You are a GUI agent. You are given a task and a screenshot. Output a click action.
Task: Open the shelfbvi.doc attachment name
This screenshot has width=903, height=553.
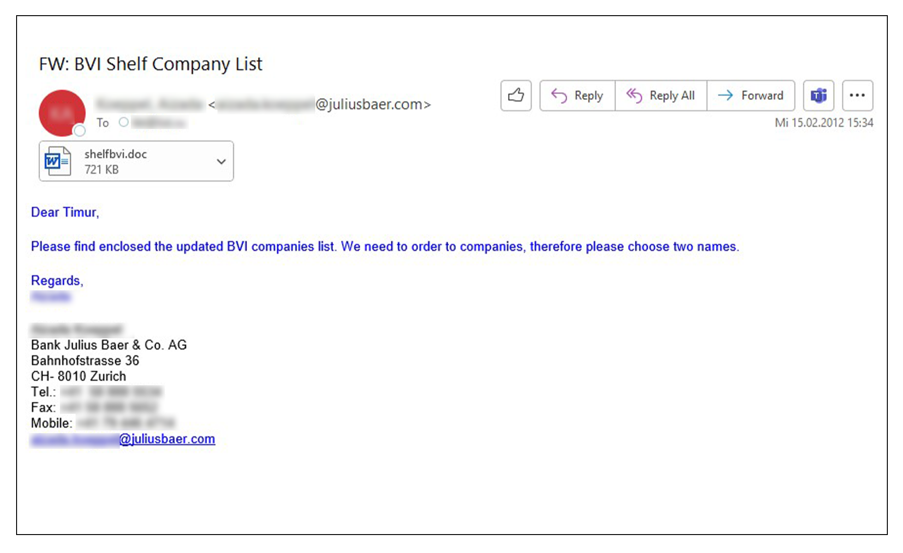(116, 154)
